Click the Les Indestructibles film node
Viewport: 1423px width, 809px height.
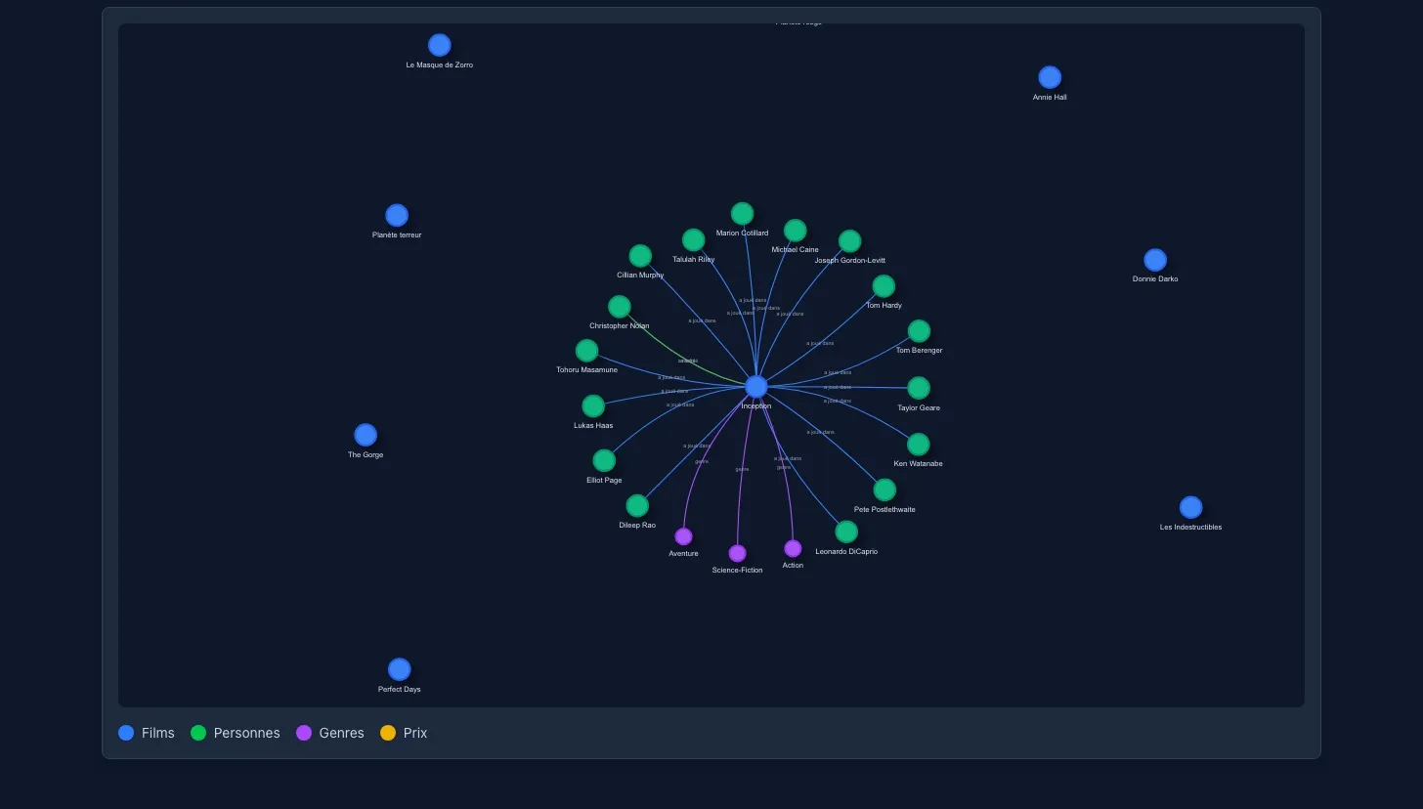tap(1190, 508)
